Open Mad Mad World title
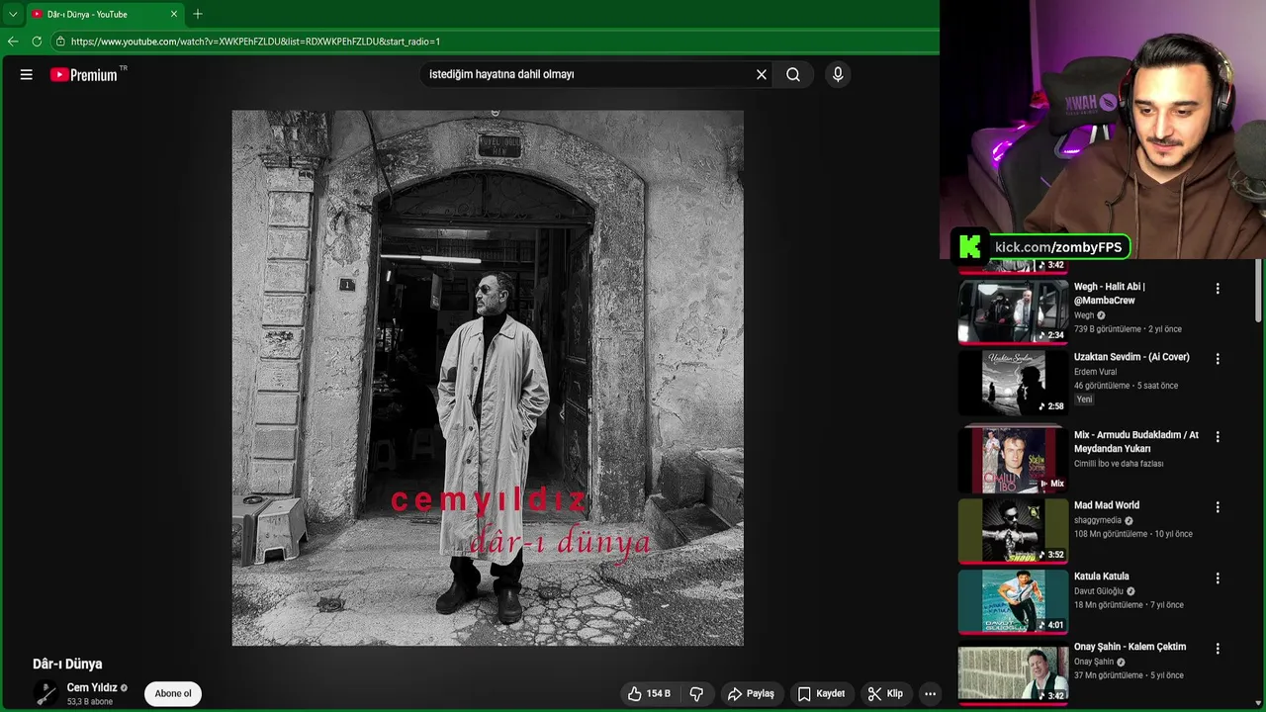Image resolution: width=1266 pixels, height=712 pixels. coord(1107,505)
